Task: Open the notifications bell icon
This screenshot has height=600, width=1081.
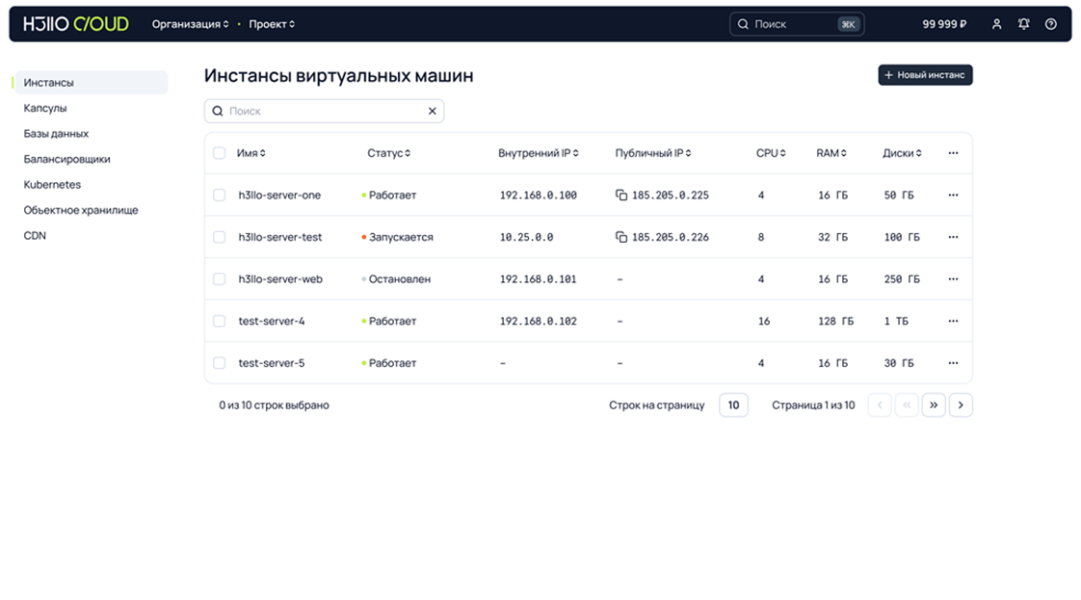Action: pos(1023,23)
